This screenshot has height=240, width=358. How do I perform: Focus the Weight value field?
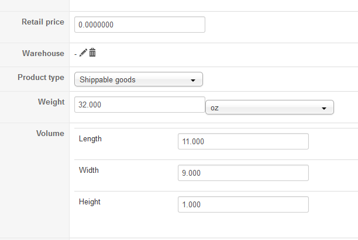pos(140,105)
